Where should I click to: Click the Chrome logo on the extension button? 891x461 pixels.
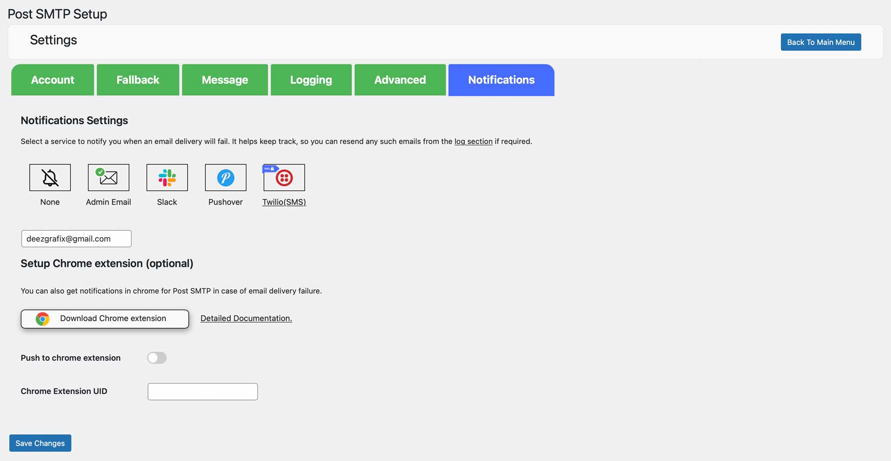pos(43,319)
